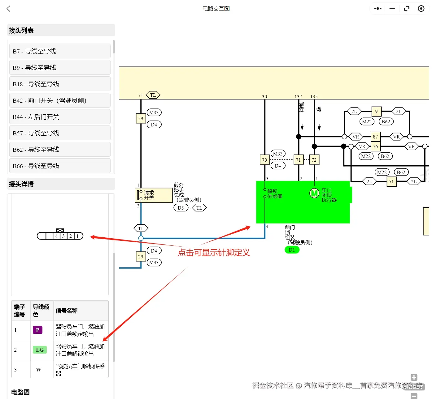Click the VR hexagon left of terminal 87
The width and height of the screenshot is (432, 399).
click(356, 137)
